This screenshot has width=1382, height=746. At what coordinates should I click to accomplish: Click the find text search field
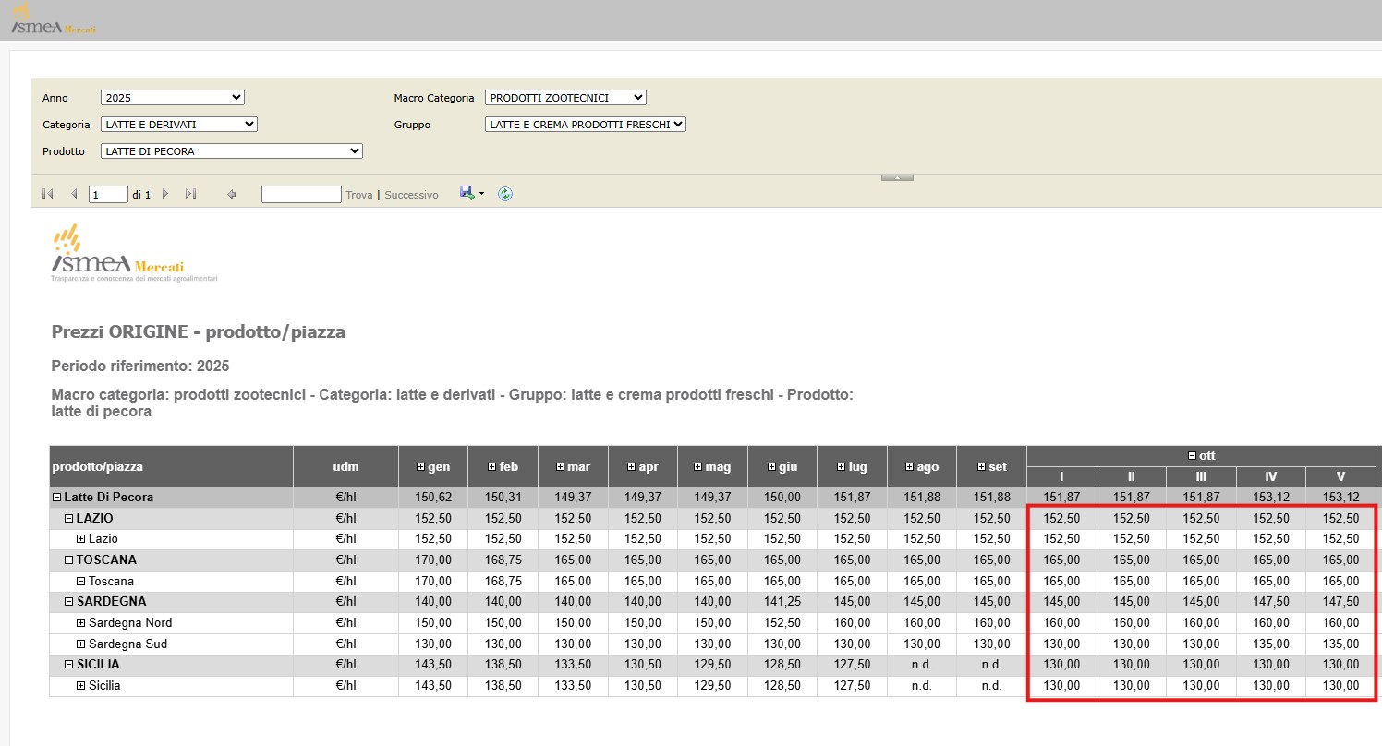[x=301, y=195]
